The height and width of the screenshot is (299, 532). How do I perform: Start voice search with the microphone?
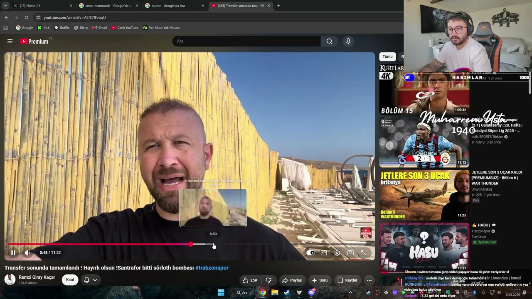tap(348, 41)
